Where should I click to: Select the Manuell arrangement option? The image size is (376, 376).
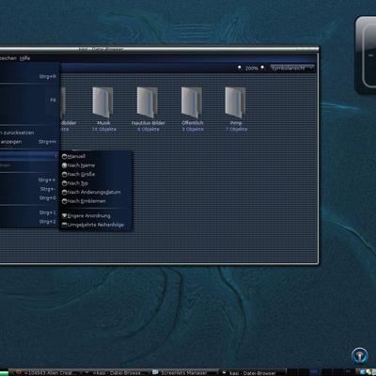(95, 156)
